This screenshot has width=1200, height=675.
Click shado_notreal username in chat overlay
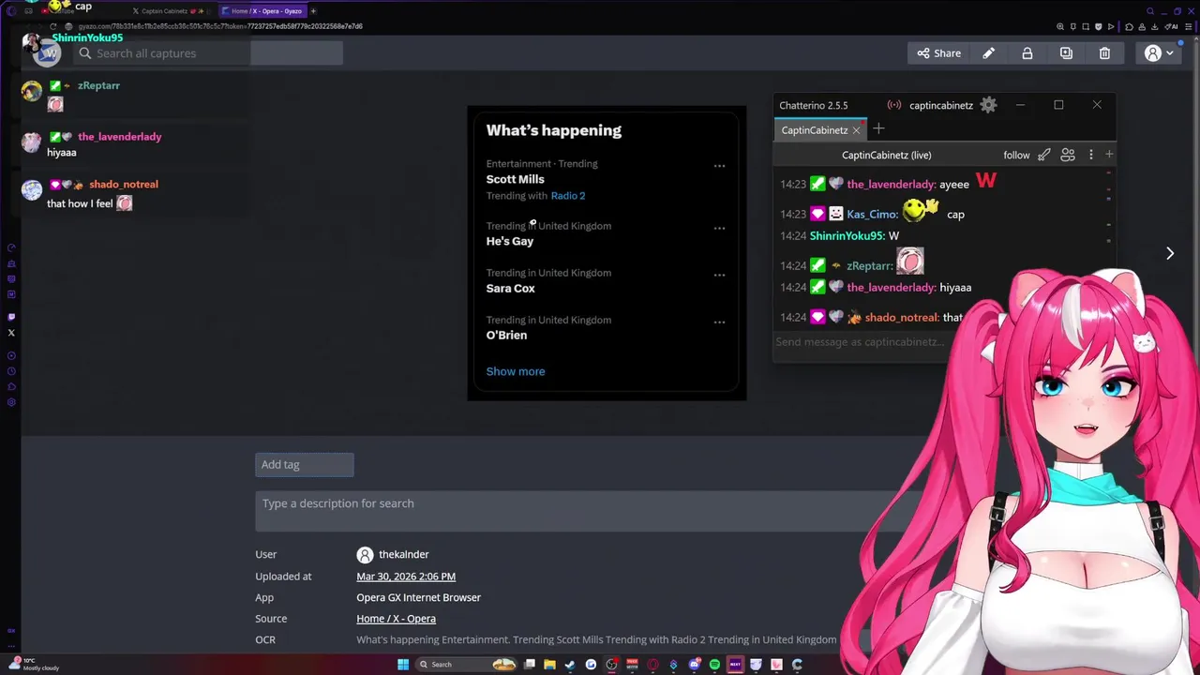pyautogui.click(x=124, y=185)
